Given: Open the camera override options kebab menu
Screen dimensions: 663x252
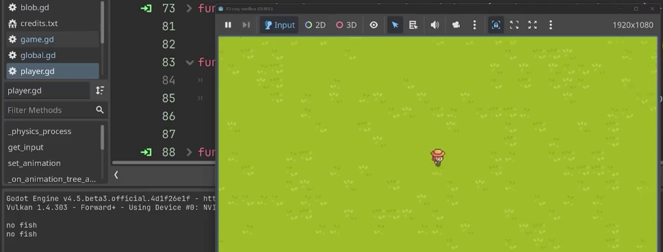Looking at the screenshot, I should coord(474,25).
